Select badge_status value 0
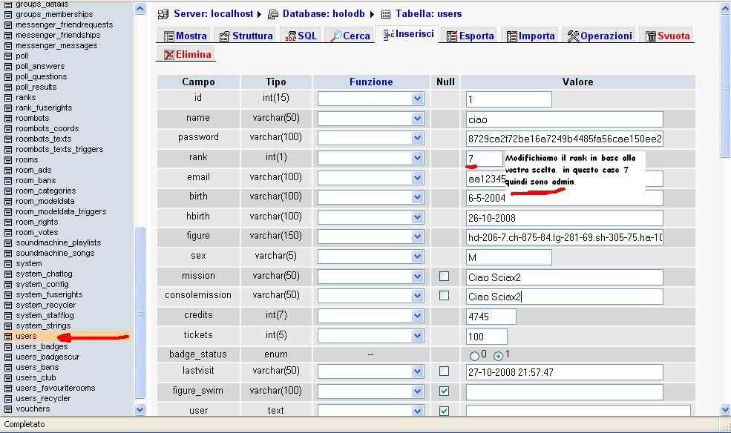The height and width of the screenshot is (433, 731). pos(474,356)
